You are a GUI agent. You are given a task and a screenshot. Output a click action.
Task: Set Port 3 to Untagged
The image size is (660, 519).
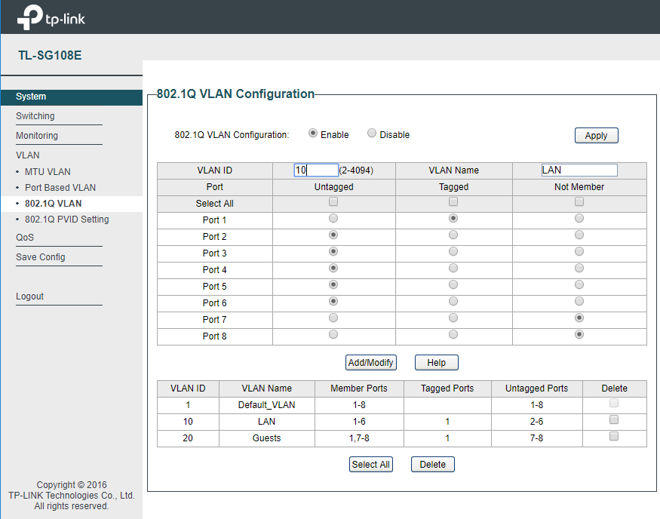[x=333, y=252]
